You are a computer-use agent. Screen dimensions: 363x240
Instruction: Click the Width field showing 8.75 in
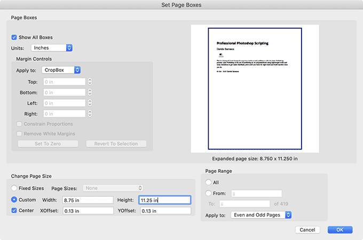point(88,200)
